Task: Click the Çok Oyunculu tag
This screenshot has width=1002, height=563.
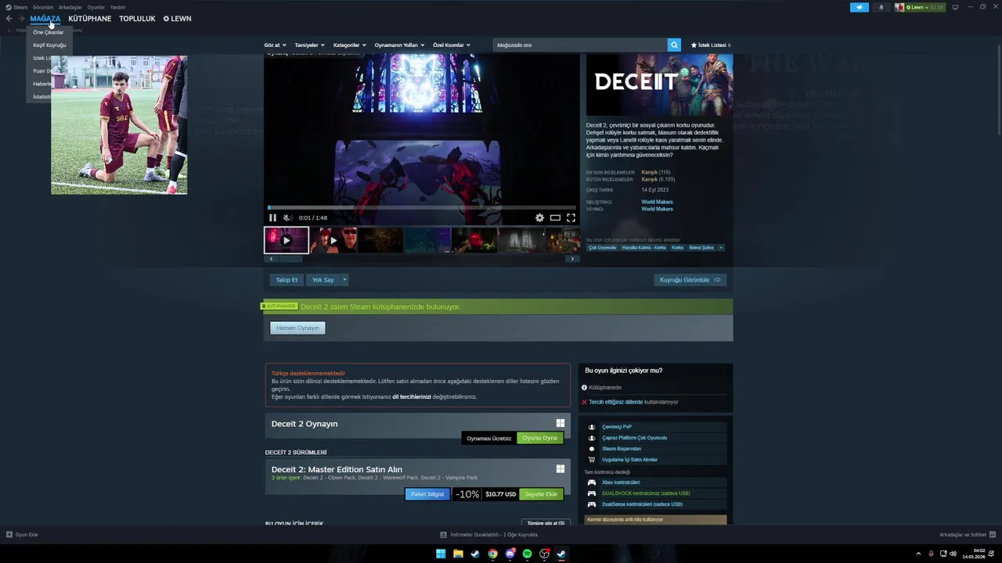Action: 603,248
